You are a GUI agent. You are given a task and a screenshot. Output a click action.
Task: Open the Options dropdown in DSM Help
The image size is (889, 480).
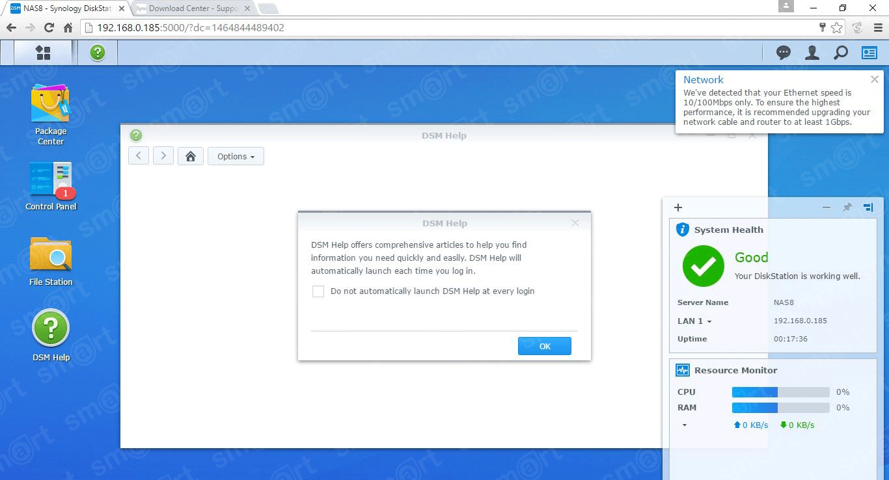236,156
